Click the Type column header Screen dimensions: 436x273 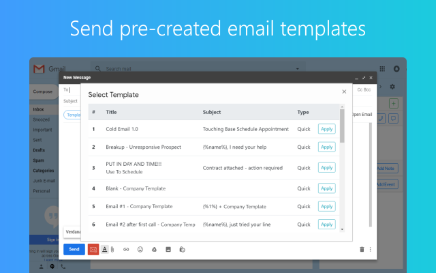[302, 112]
